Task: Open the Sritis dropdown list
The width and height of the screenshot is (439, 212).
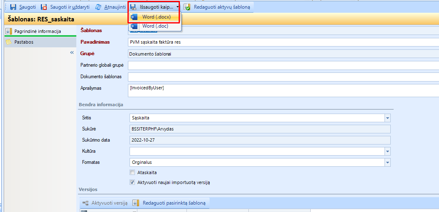Action: tap(387, 118)
